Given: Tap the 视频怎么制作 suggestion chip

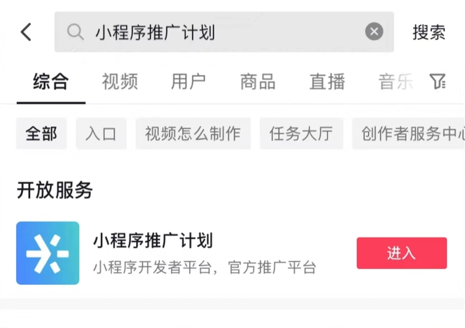Looking at the screenshot, I should point(193,134).
